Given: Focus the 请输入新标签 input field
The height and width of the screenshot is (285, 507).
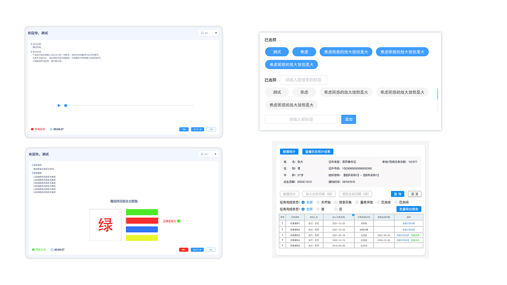Looking at the screenshot, I should coord(301,119).
